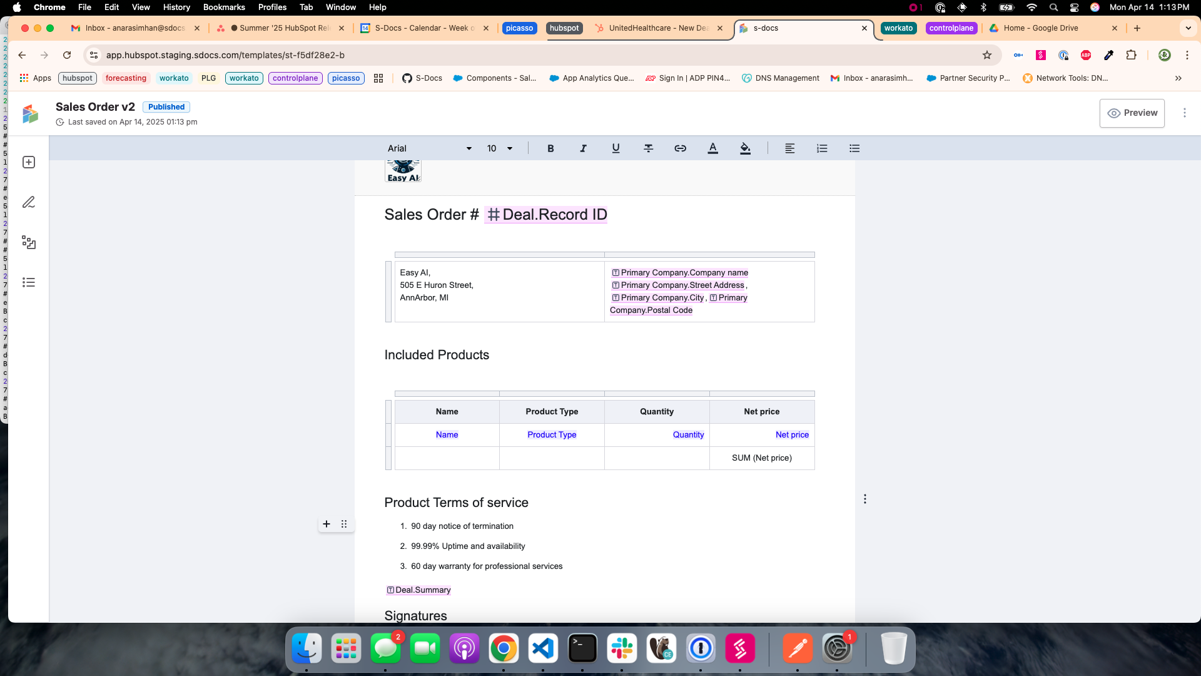The height and width of the screenshot is (676, 1201).
Task: Open the text highlight color picker
Action: tap(745, 148)
